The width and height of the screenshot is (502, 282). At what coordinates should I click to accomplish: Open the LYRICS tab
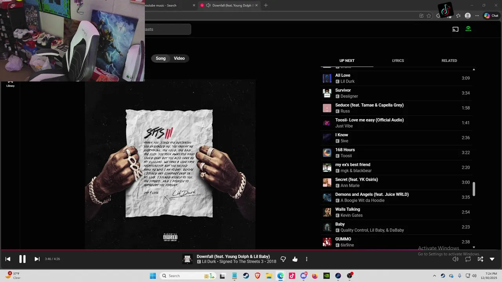398,61
